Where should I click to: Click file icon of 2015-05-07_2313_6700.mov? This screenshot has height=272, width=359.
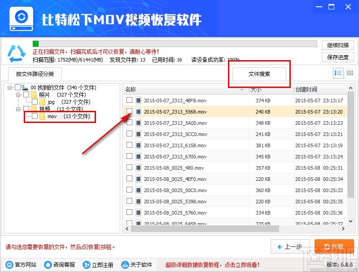coord(138,156)
